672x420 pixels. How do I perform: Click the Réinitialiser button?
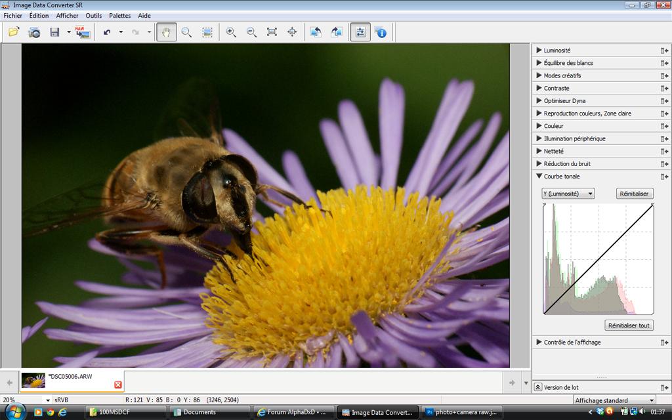click(x=635, y=194)
